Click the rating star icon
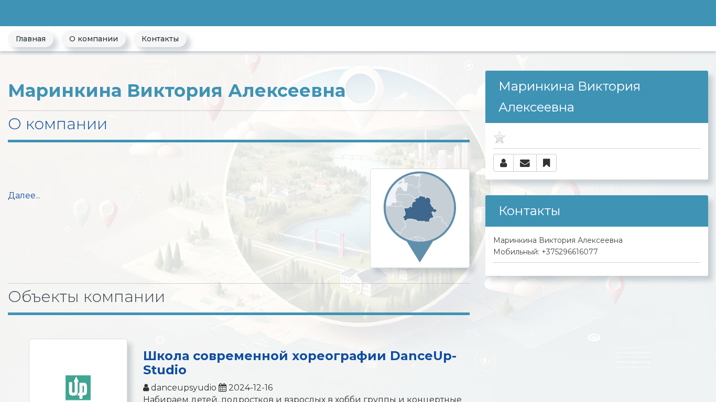 click(500, 138)
